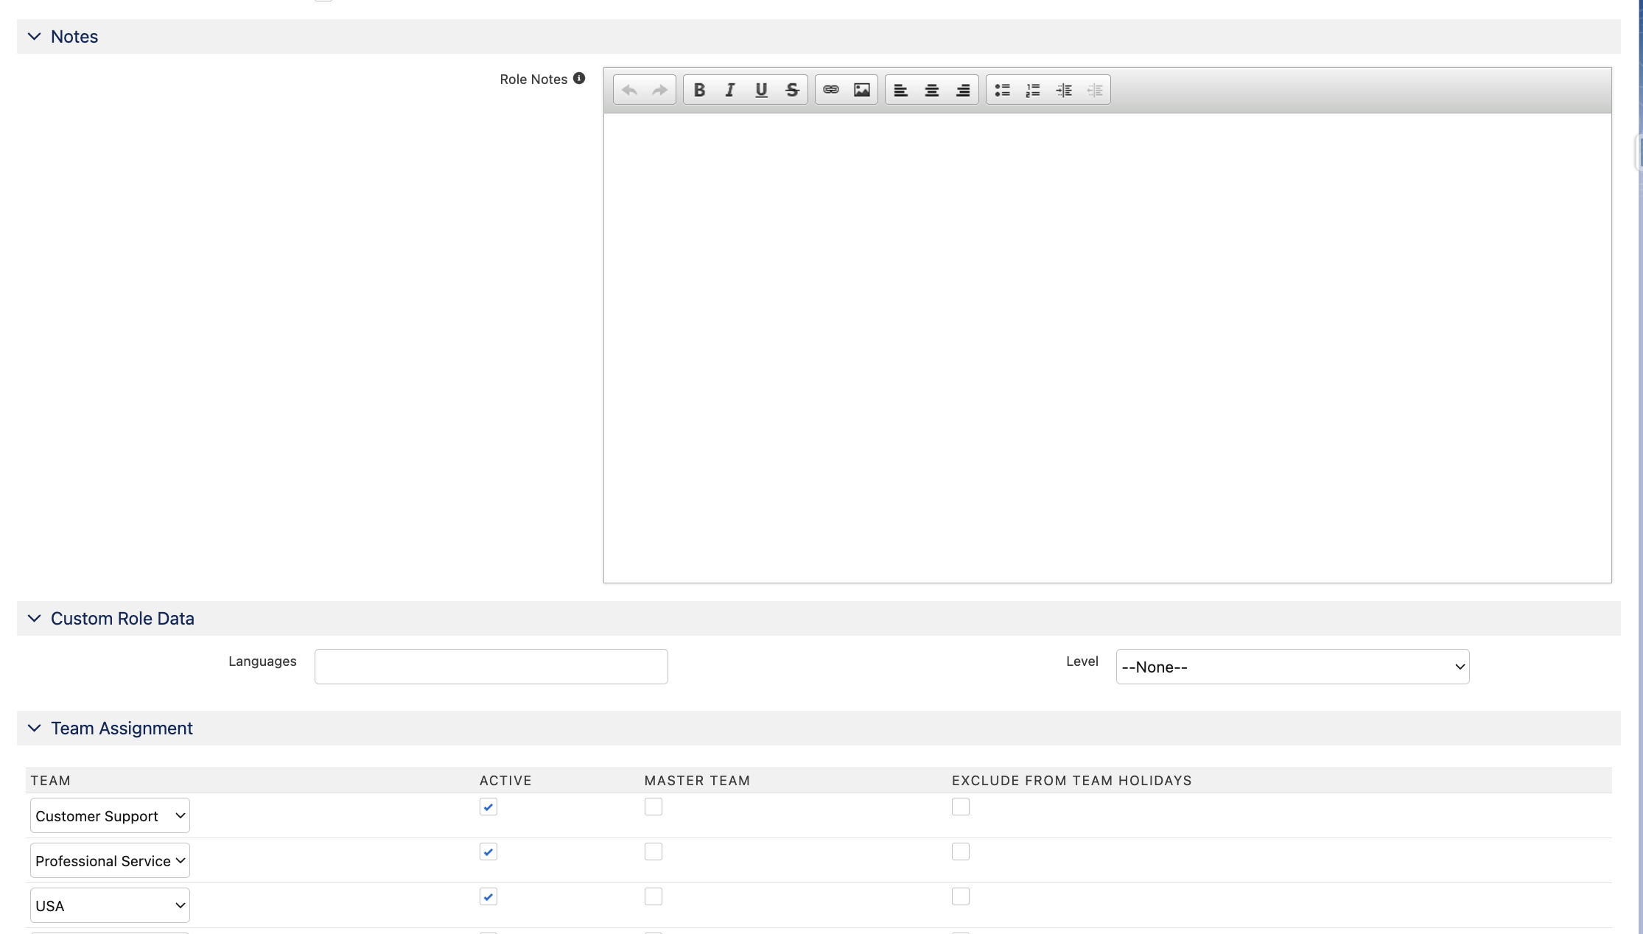Redo edit in Role Notes editor

point(660,90)
